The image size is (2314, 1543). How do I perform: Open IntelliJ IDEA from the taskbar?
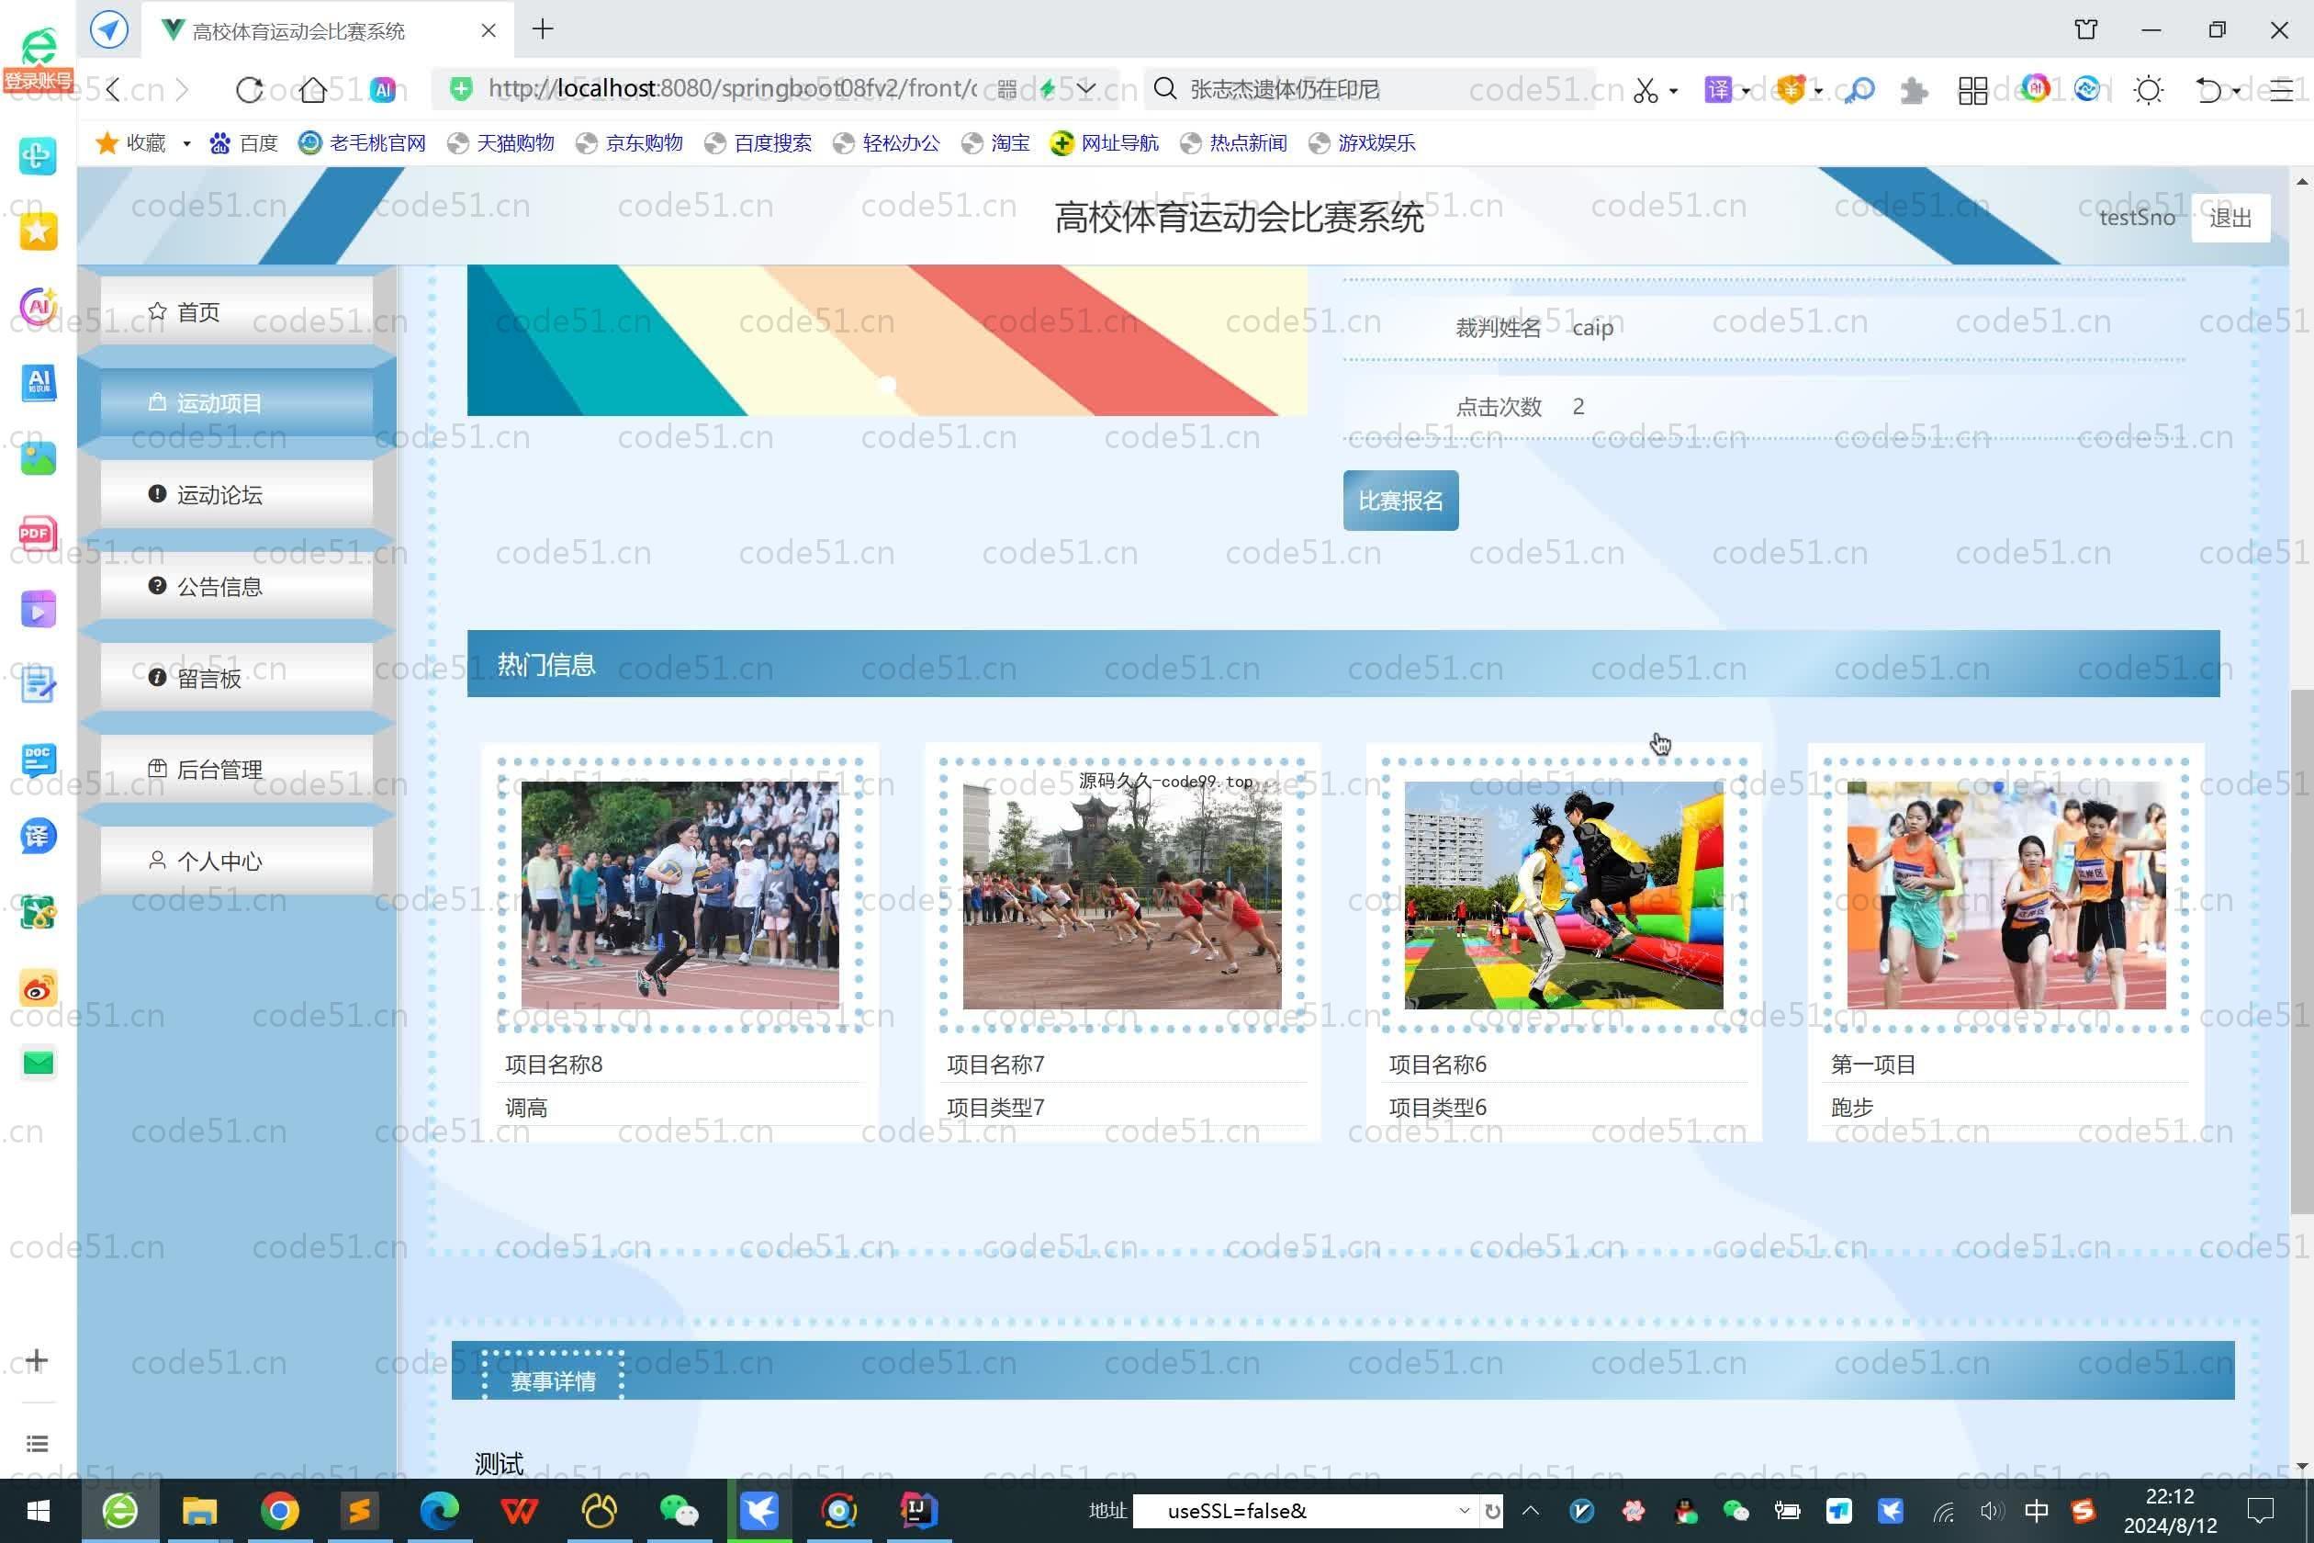pyautogui.click(x=918, y=1511)
